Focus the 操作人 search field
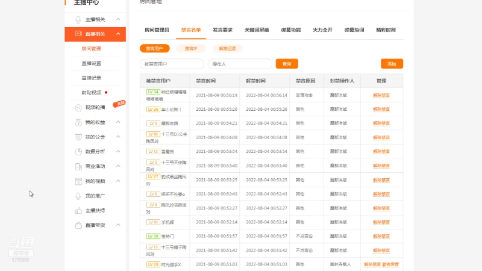The height and width of the screenshot is (271, 482). click(x=240, y=64)
